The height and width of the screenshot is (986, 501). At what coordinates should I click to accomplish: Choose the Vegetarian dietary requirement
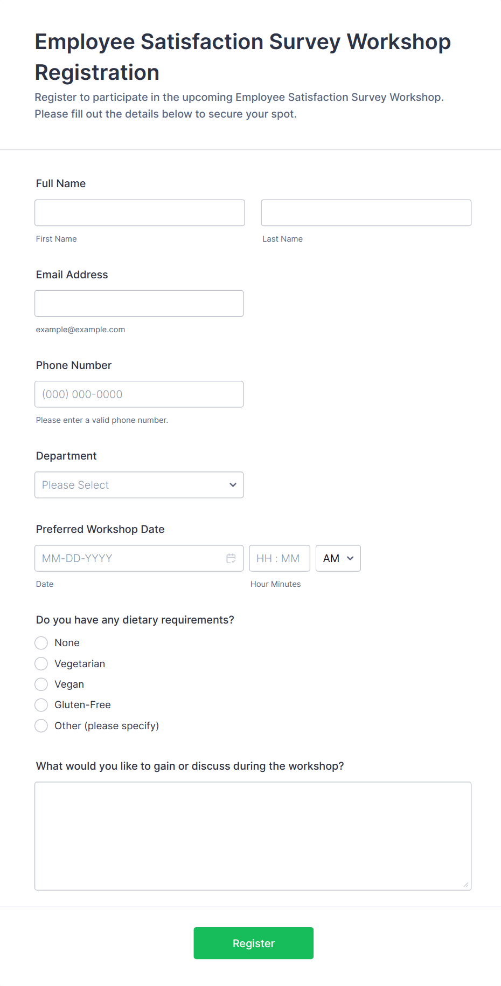coord(41,663)
